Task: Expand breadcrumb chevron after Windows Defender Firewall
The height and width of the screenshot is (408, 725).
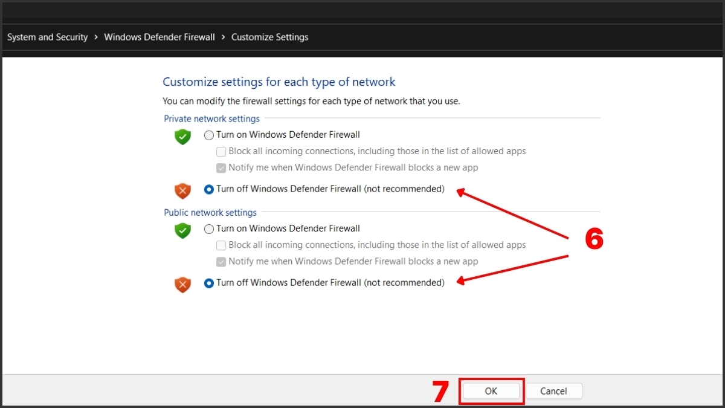Action: [223, 37]
